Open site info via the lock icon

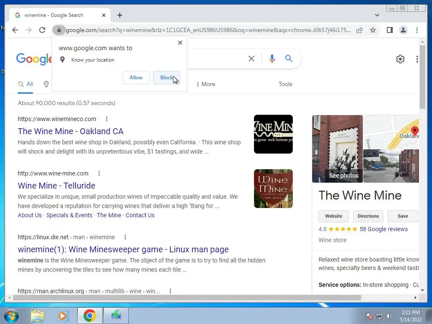[59, 30]
